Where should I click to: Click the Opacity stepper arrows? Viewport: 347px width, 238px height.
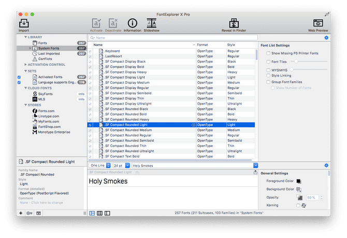[322, 198]
